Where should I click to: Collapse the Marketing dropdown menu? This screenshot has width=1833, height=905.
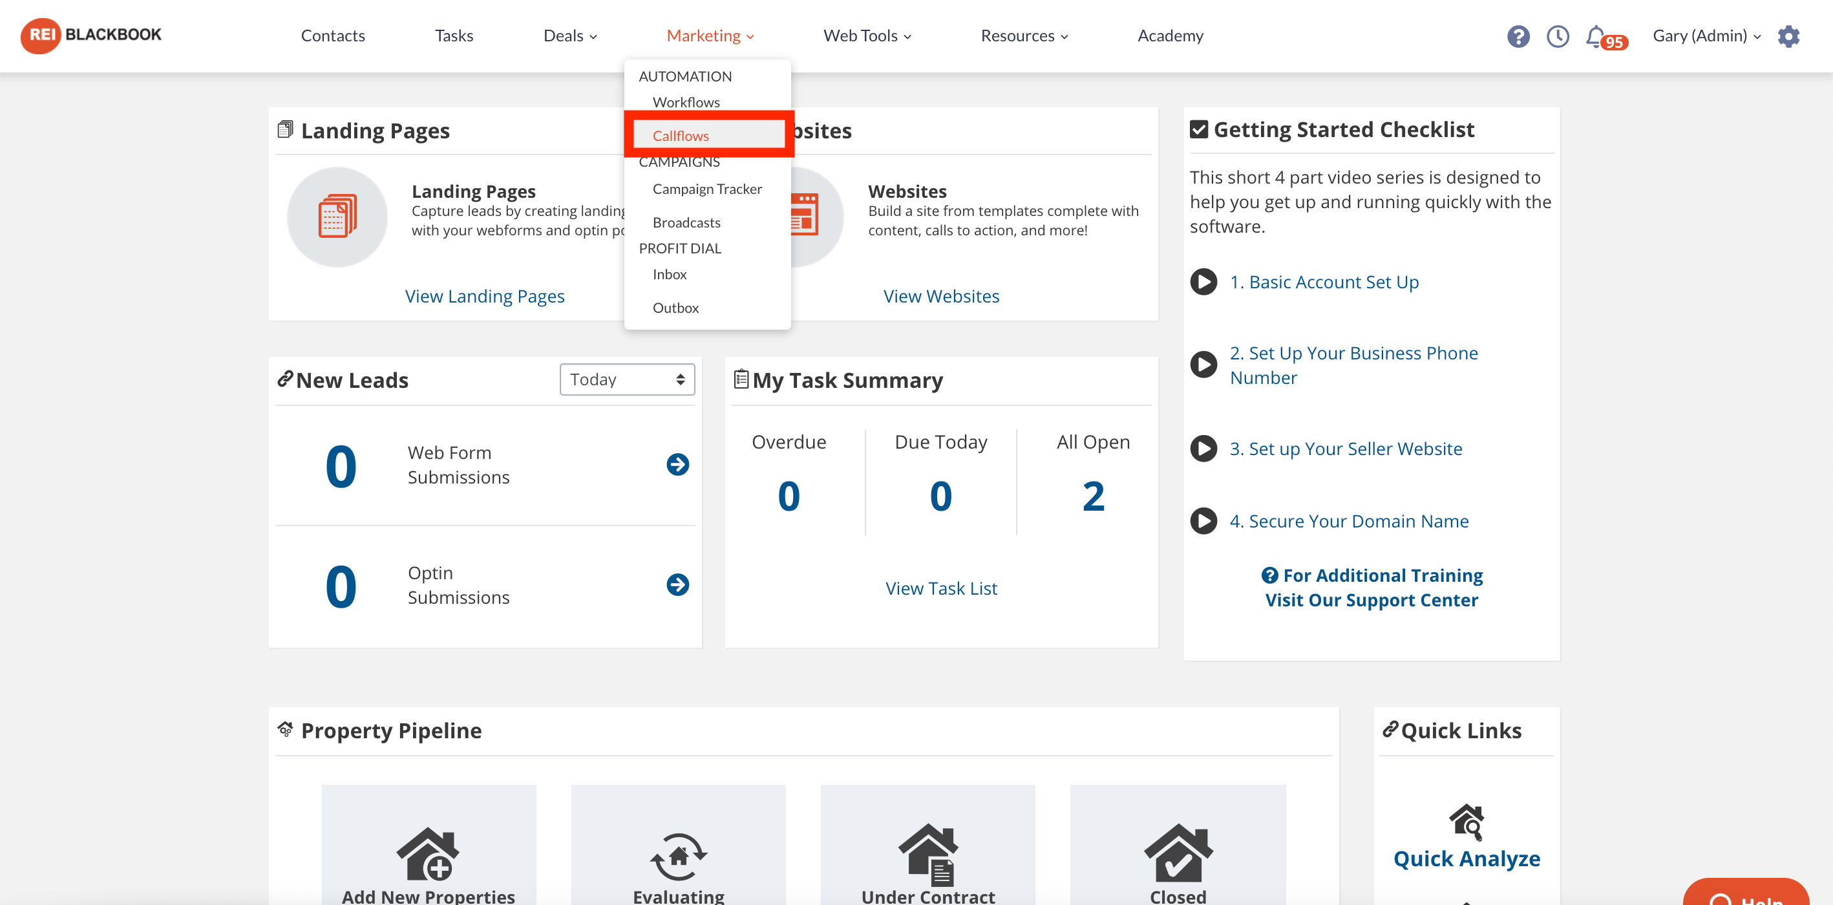click(x=710, y=36)
